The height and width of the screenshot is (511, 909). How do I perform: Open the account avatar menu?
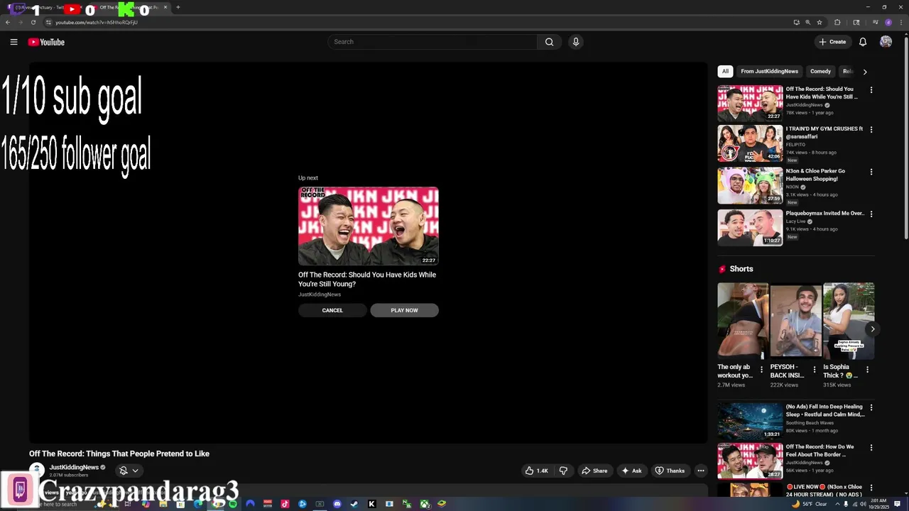pyautogui.click(x=886, y=42)
